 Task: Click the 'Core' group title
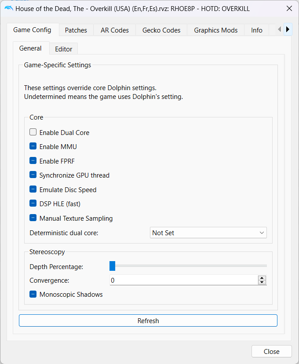click(36, 117)
